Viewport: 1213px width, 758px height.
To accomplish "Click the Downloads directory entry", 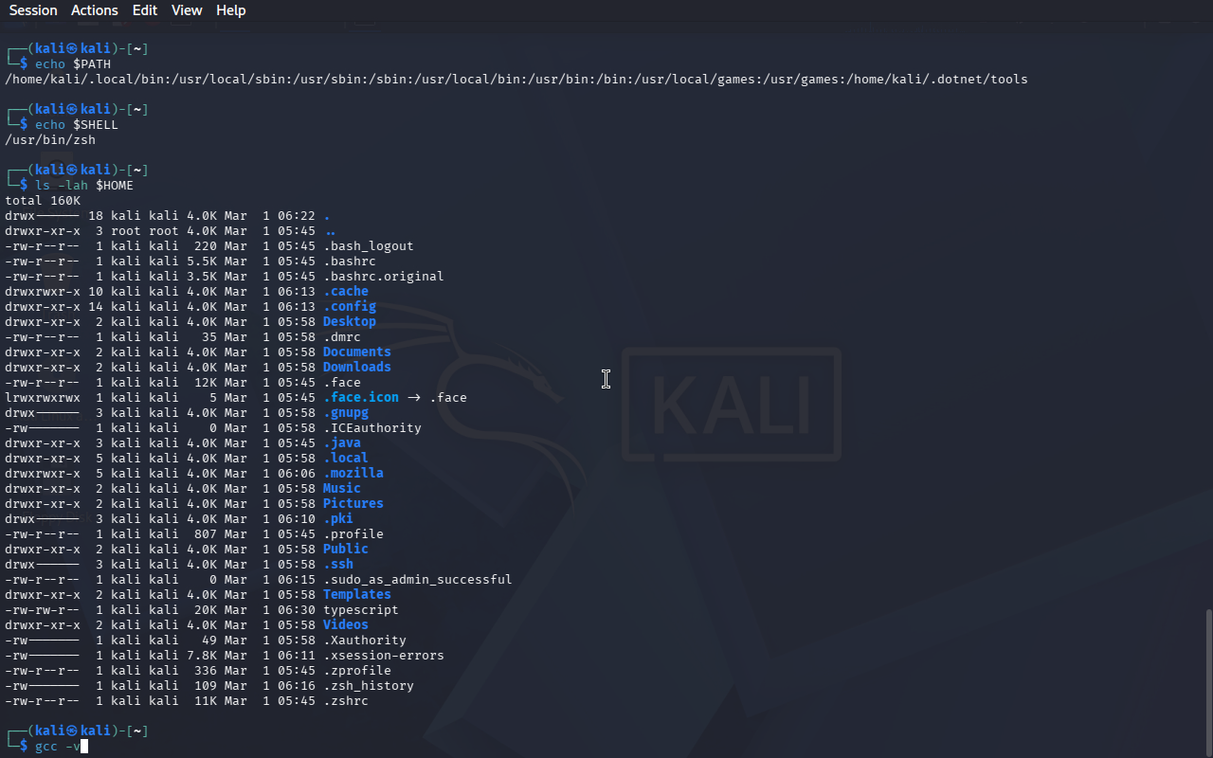I will coord(356,368).
